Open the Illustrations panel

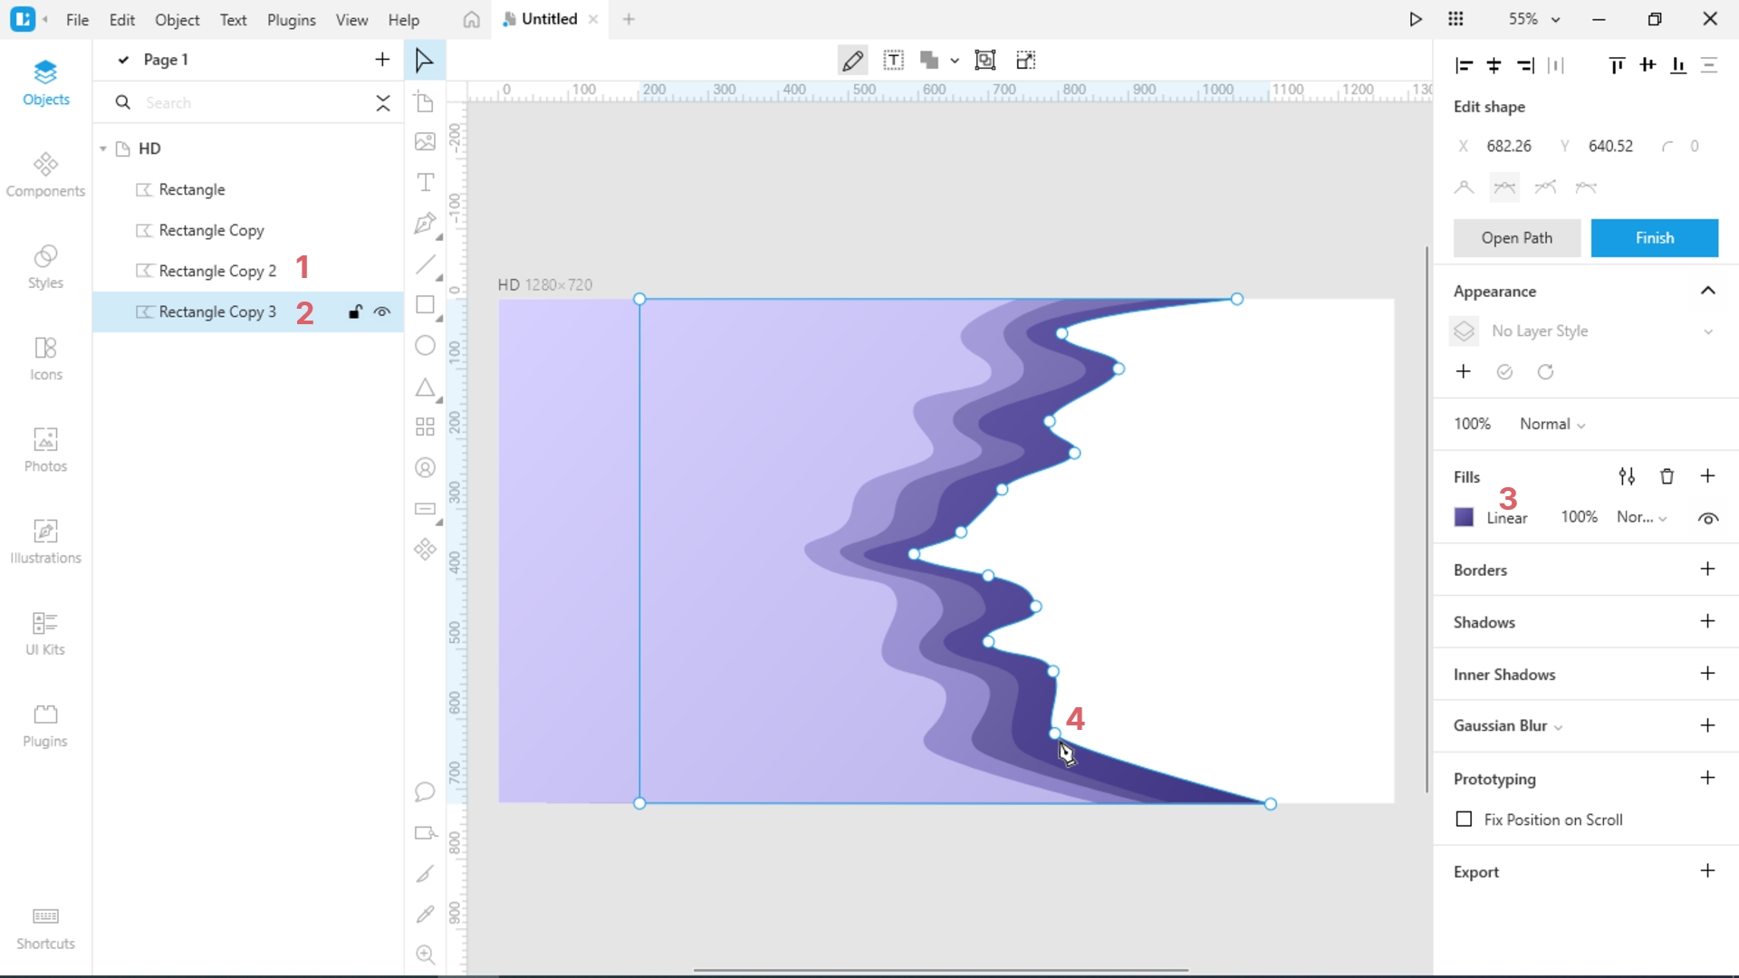45,542
